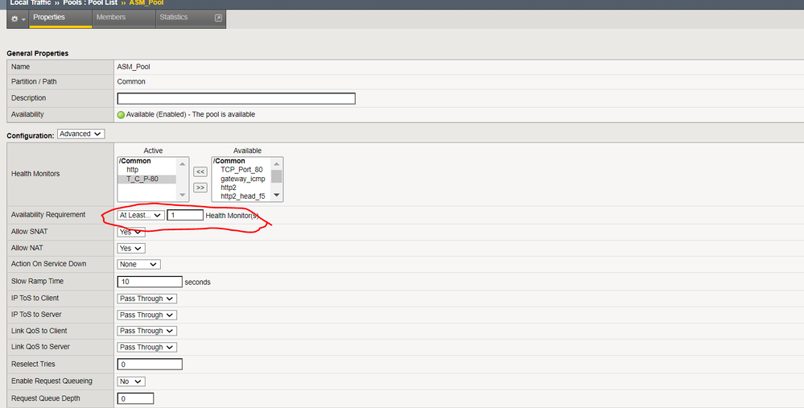
Task: Select gateway_icmp in Available monitors
Action: (242, 179)
